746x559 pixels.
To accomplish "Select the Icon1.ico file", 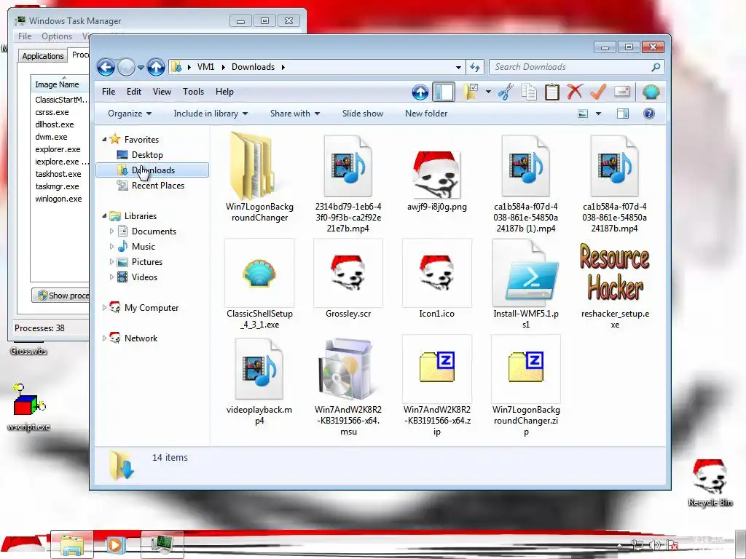I will [x=437, y=279].
